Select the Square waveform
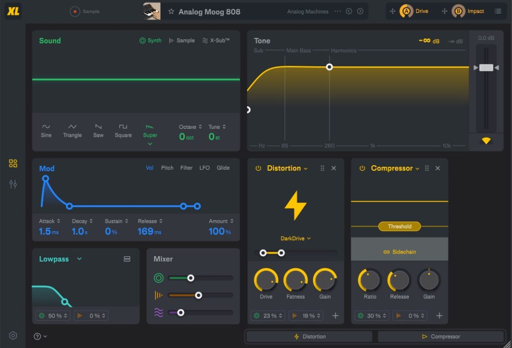 point(123,131)
